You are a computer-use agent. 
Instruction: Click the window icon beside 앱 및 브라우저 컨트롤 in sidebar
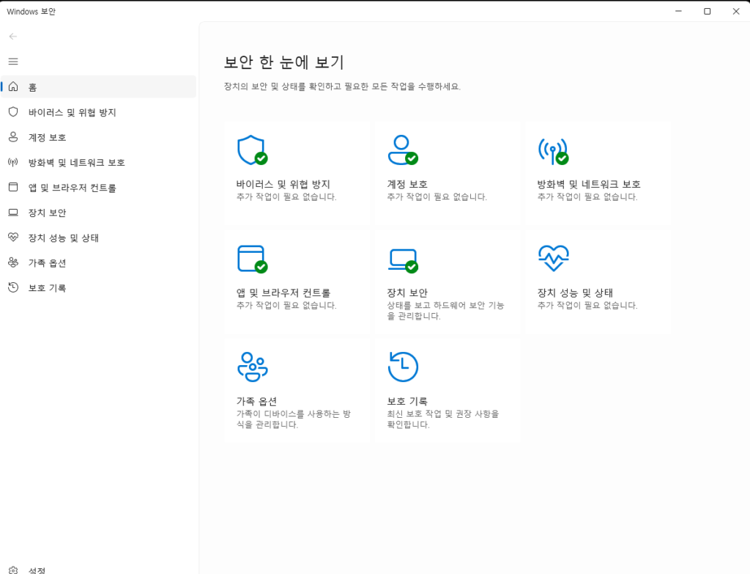[13, 187]
